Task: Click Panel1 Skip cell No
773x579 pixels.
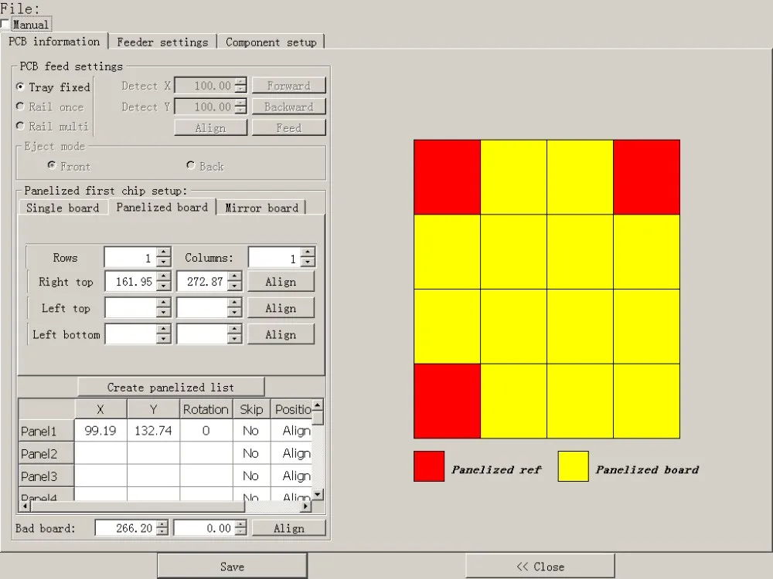Action: (x=251, y=431)
